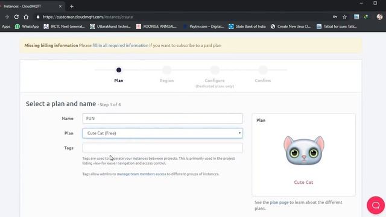Screen dimensions: 386x217
Task: Click the green extension icon in the toolbar
Action: (x=366, y=17)
